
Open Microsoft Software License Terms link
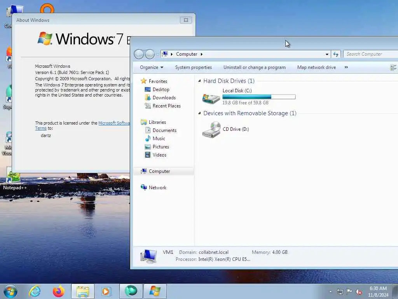coord(114,123)
